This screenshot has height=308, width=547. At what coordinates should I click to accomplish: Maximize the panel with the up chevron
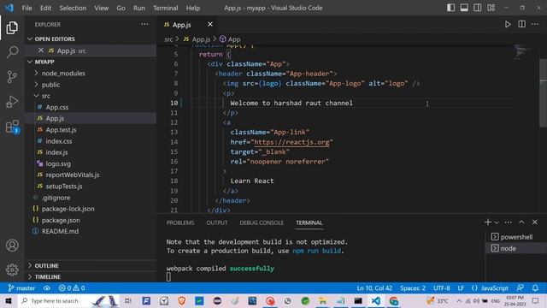[521, 222]
